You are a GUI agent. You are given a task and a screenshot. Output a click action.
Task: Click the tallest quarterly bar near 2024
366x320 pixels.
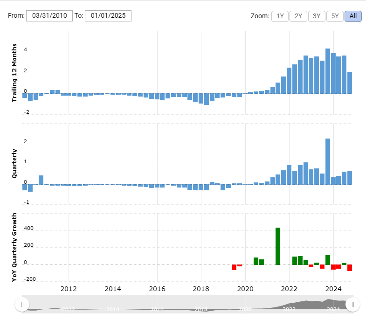(x=328, y=162)
